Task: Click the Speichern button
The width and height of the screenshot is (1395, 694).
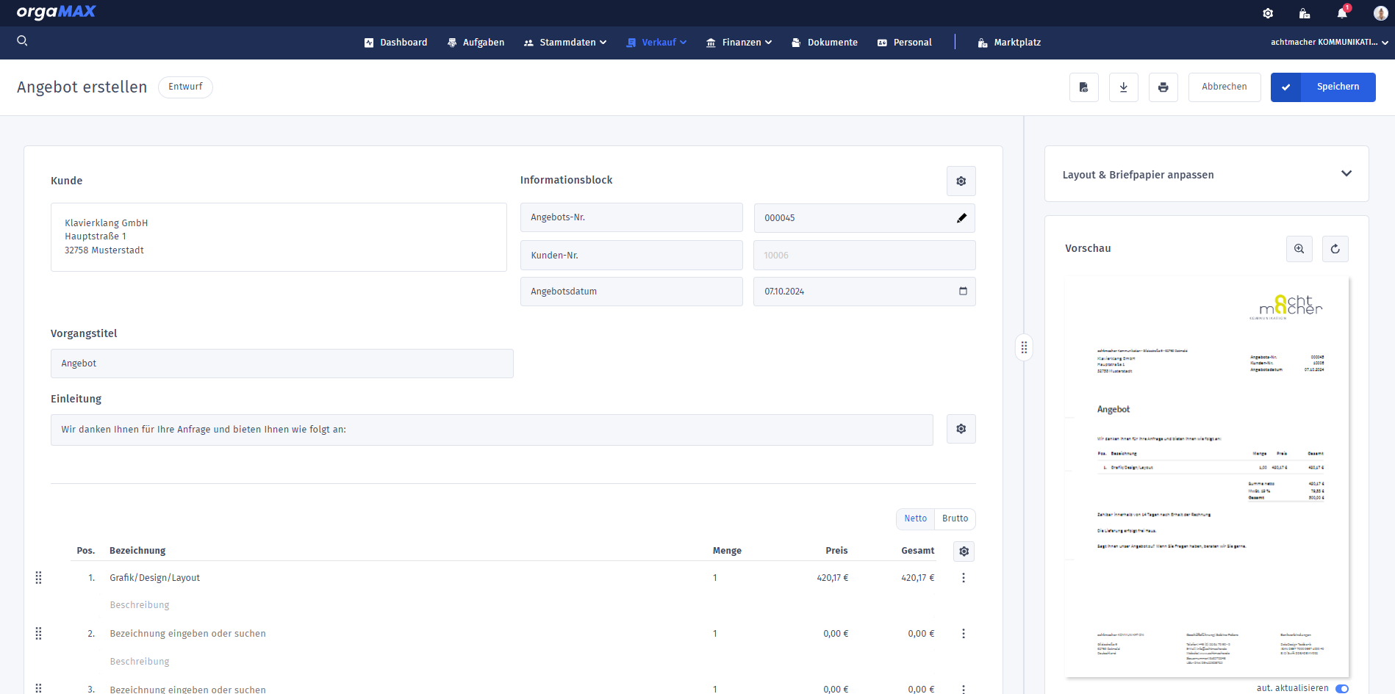Action: click(x=1323, y=87)
